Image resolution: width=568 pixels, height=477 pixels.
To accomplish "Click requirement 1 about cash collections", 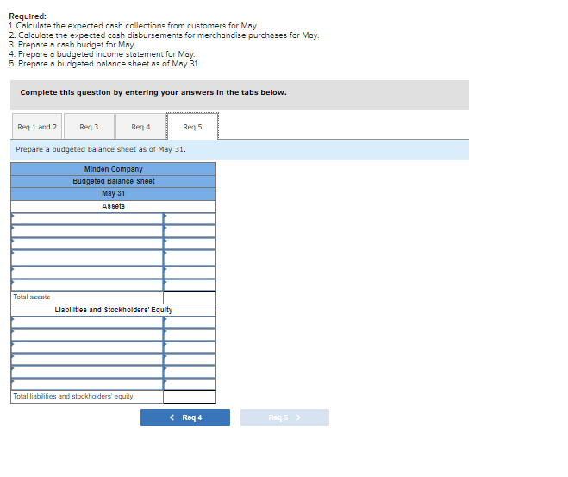I will [x=134, y=26].
